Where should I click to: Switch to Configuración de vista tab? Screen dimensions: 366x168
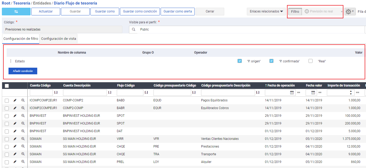point(59,39)
